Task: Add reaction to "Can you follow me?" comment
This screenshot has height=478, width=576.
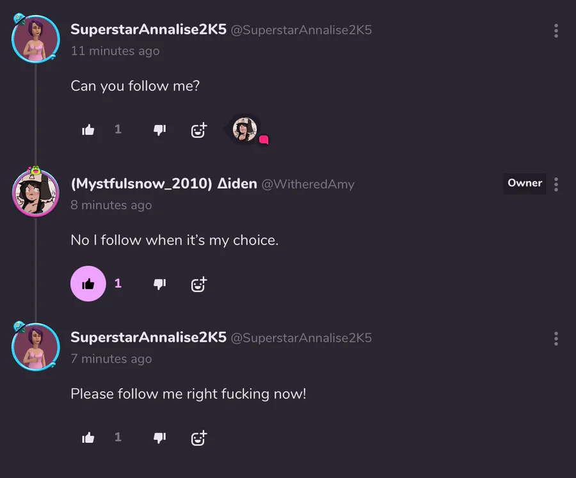Action: coord(199,130)
